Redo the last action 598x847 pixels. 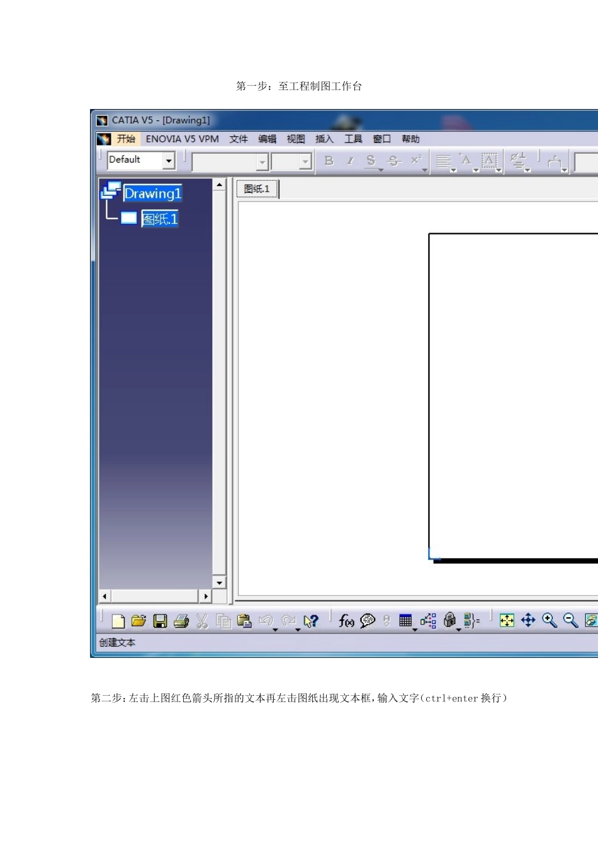pyautogui.click(x=288, y=621)
